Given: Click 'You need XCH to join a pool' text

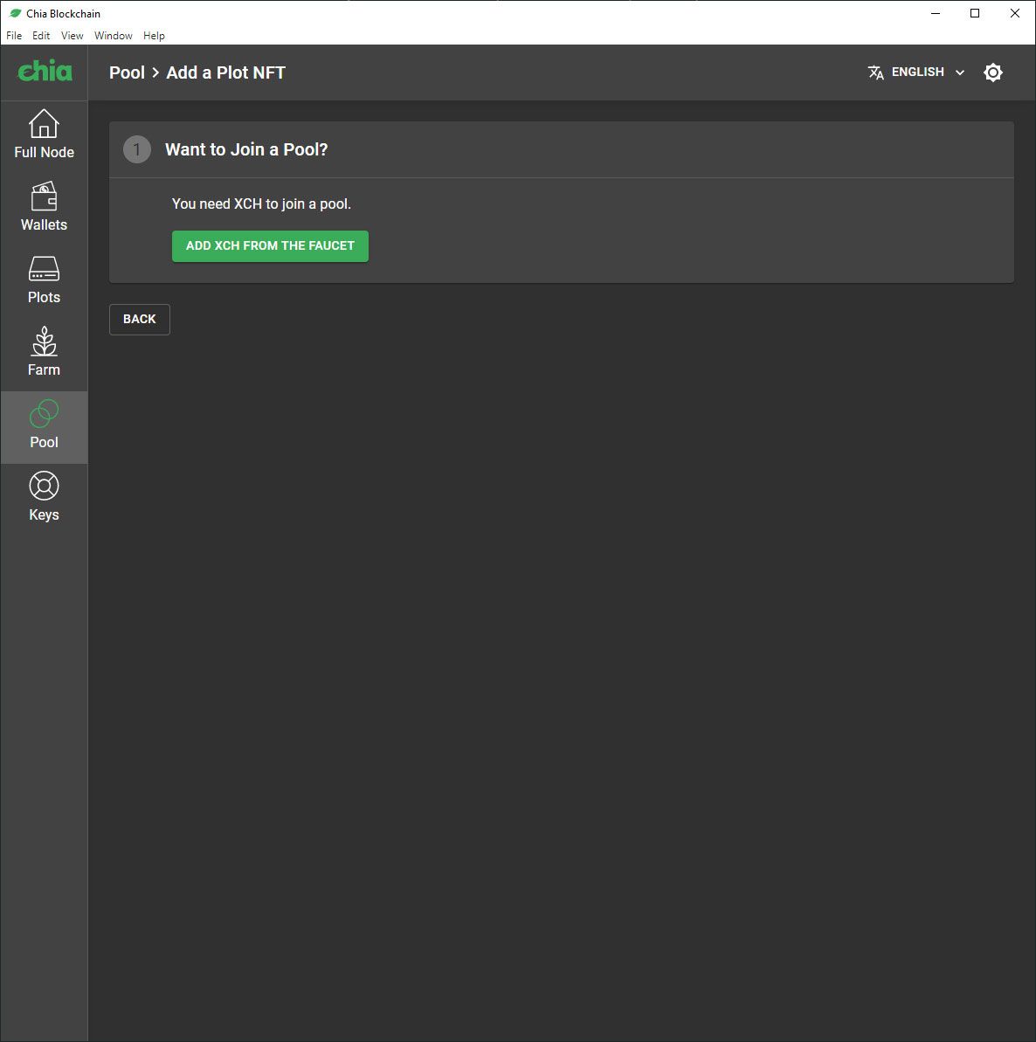Looking at the screenshot, I should (x=261, y=204).
